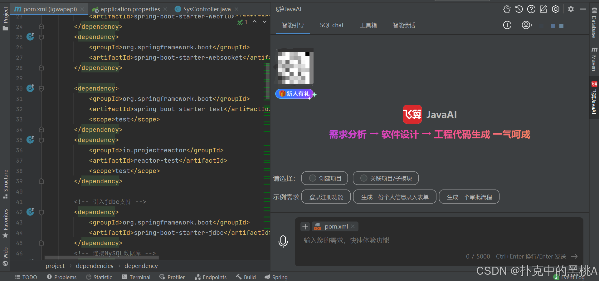The width and height of the screenshot is (599, 281).
Task: Open the Favorites tool window
Action: click(5, 223)
